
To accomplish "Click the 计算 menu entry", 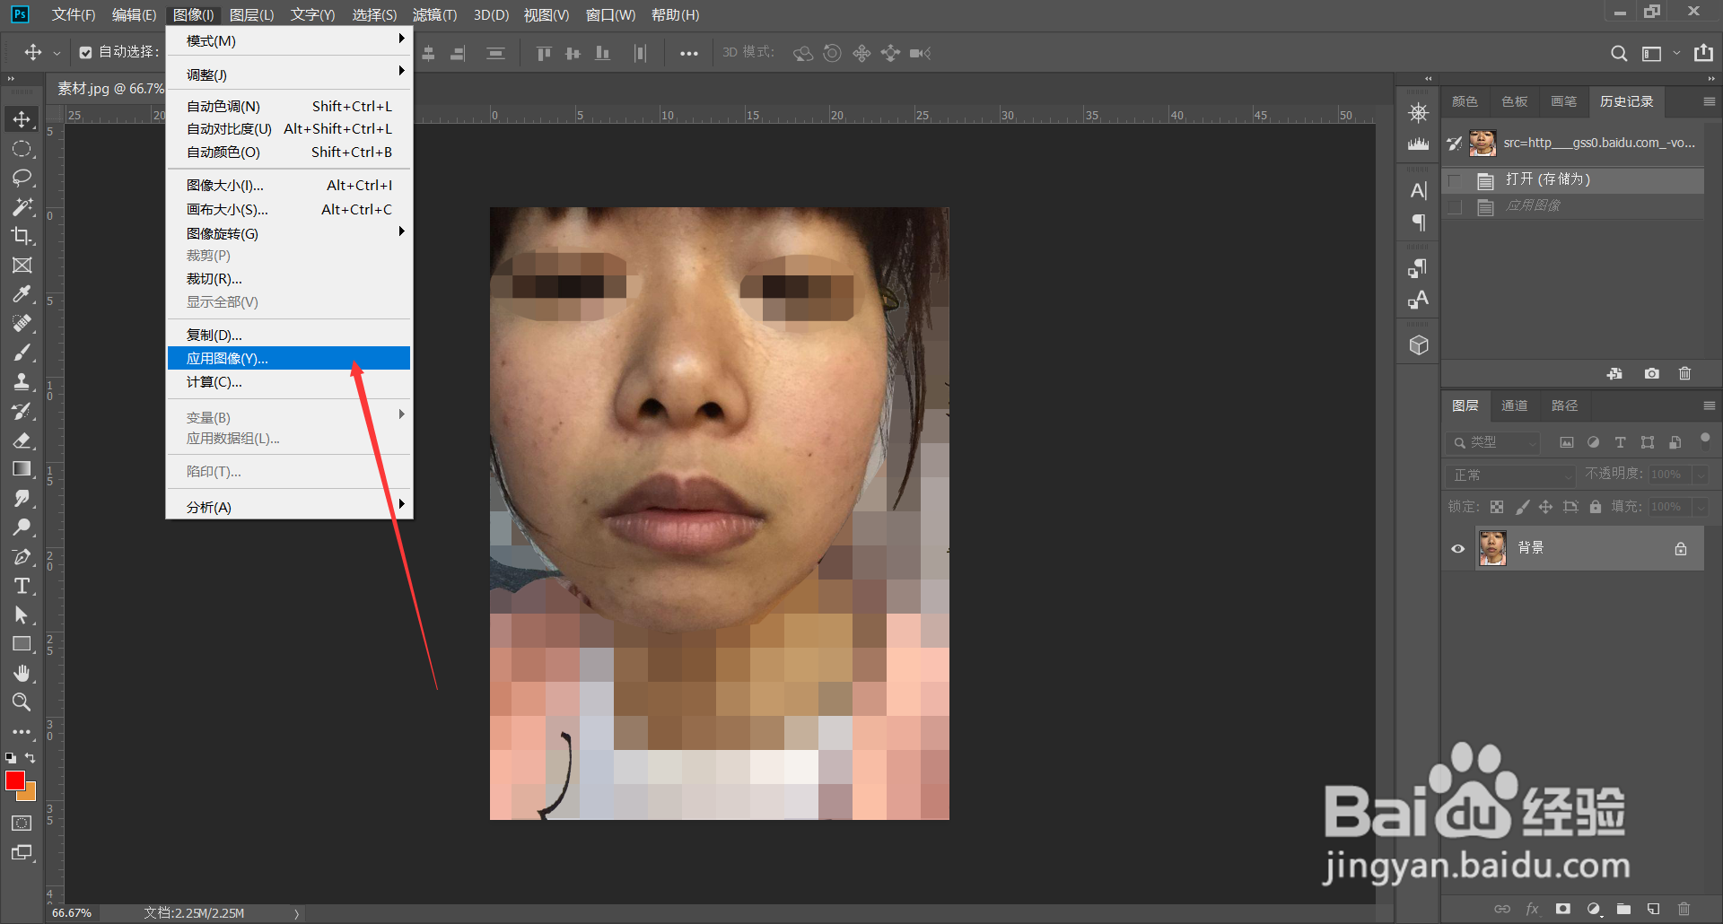I will (214, 382).
